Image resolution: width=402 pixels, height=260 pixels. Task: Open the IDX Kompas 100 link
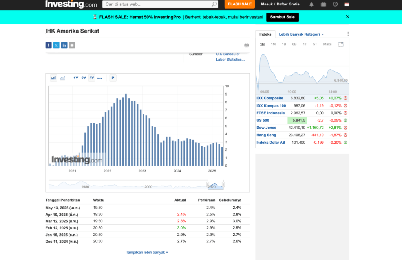271,106
